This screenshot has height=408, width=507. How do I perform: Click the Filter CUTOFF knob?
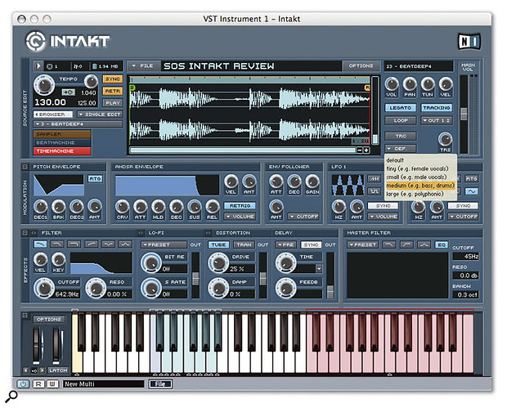click(x=44, y=288)
